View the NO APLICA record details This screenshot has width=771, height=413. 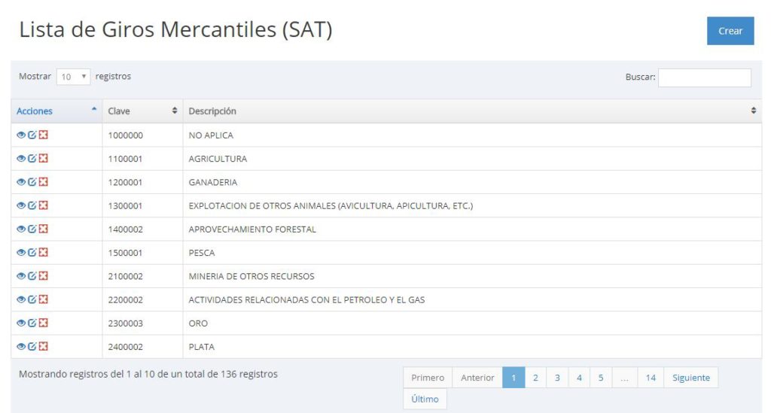coord(20,135)
